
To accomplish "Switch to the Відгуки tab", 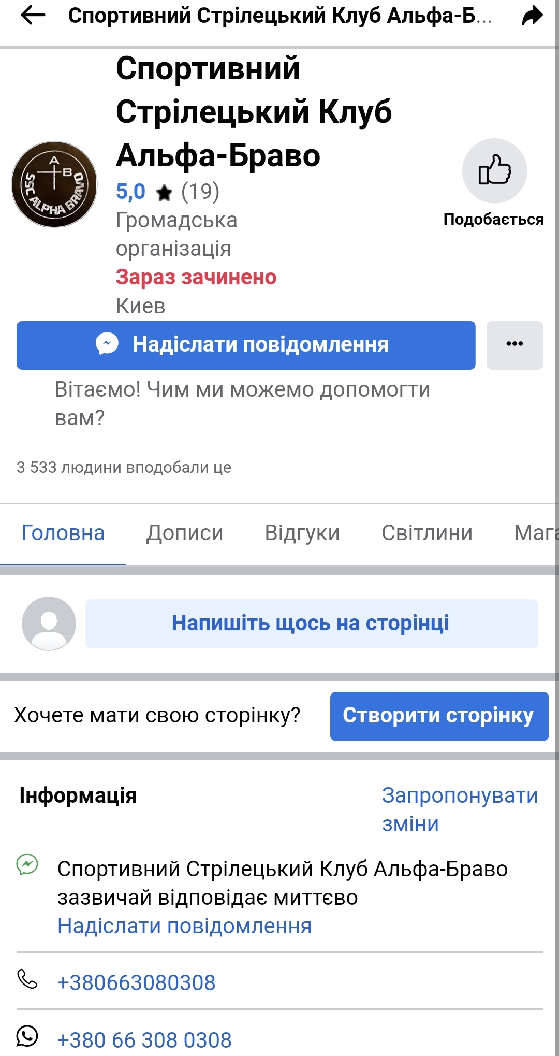I will click(x=302, y=533).
